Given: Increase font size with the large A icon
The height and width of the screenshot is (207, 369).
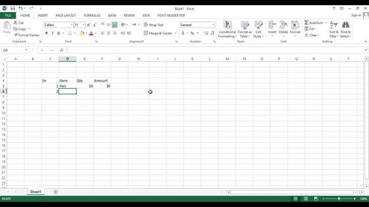Looking at the screenshot, I should click(x=89, y=25).
